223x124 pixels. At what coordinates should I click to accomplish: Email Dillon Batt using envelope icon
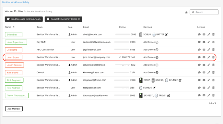[x=204, y=35]
